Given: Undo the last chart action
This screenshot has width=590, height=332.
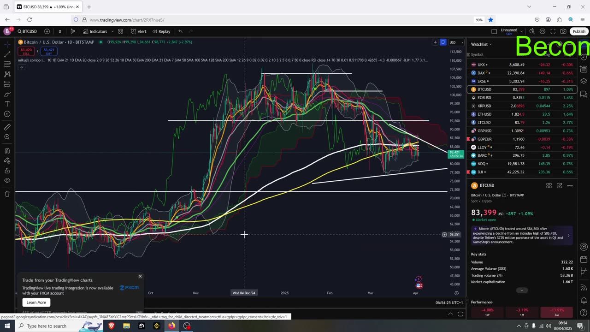Looking at the screenshot, I should click(x=180, y=31).
